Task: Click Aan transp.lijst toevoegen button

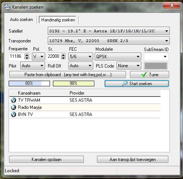Action: coord(133,159)
